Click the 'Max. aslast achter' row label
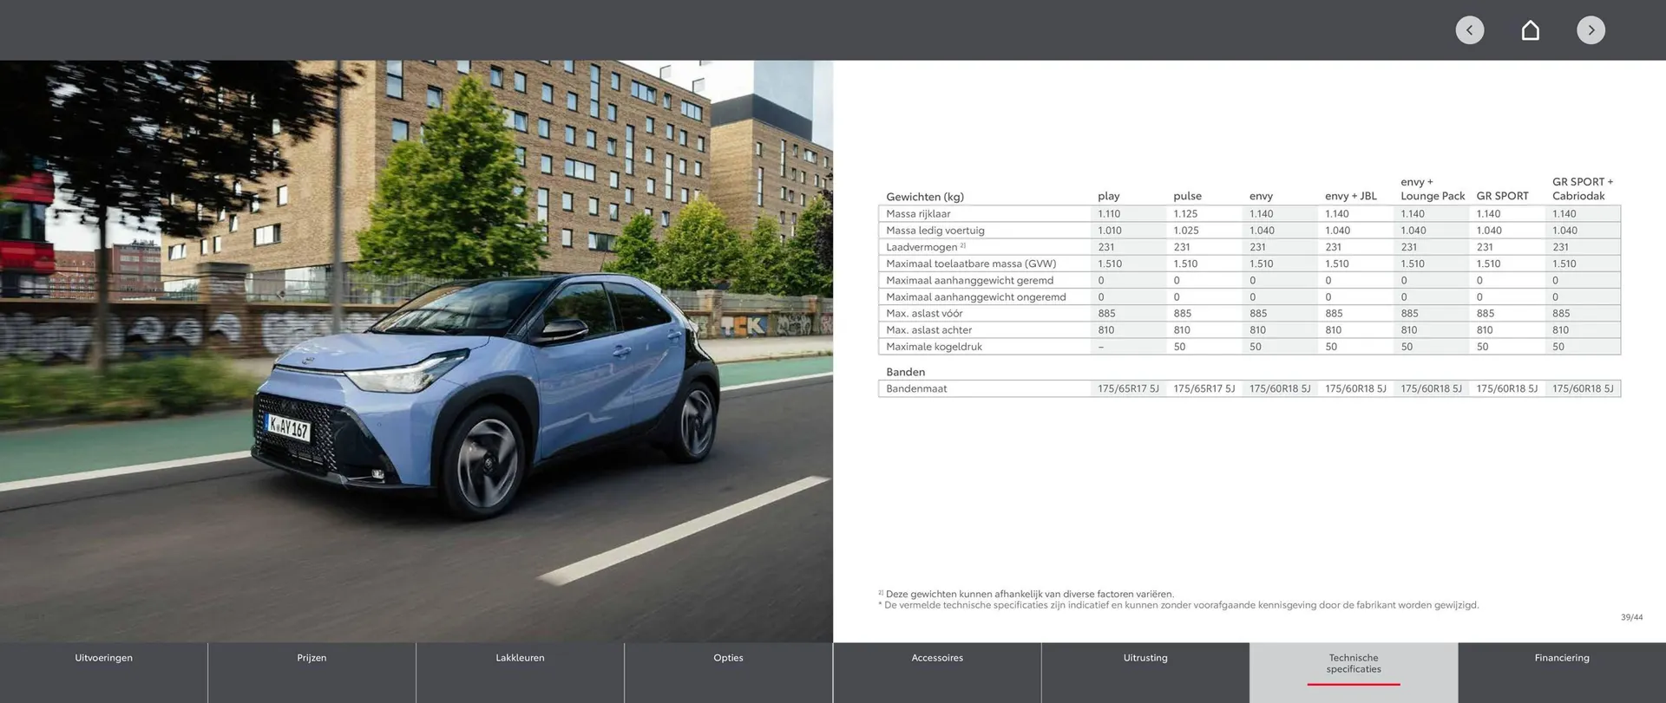The width and height of the screenshot is (1666, 703). pos(928,329)
